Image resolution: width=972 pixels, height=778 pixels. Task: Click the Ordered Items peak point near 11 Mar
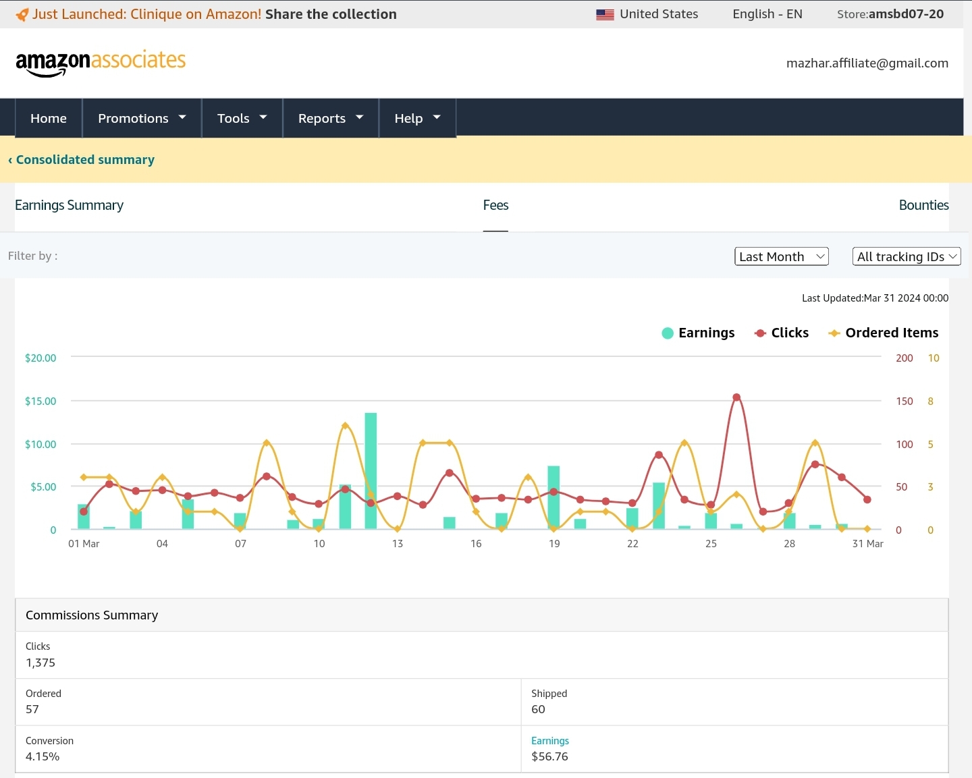tap(345, 426)
